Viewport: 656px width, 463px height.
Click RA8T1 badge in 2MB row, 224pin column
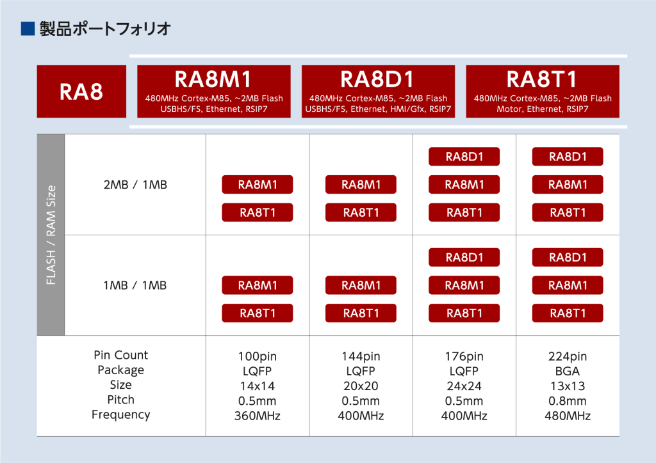coord(568,212)
